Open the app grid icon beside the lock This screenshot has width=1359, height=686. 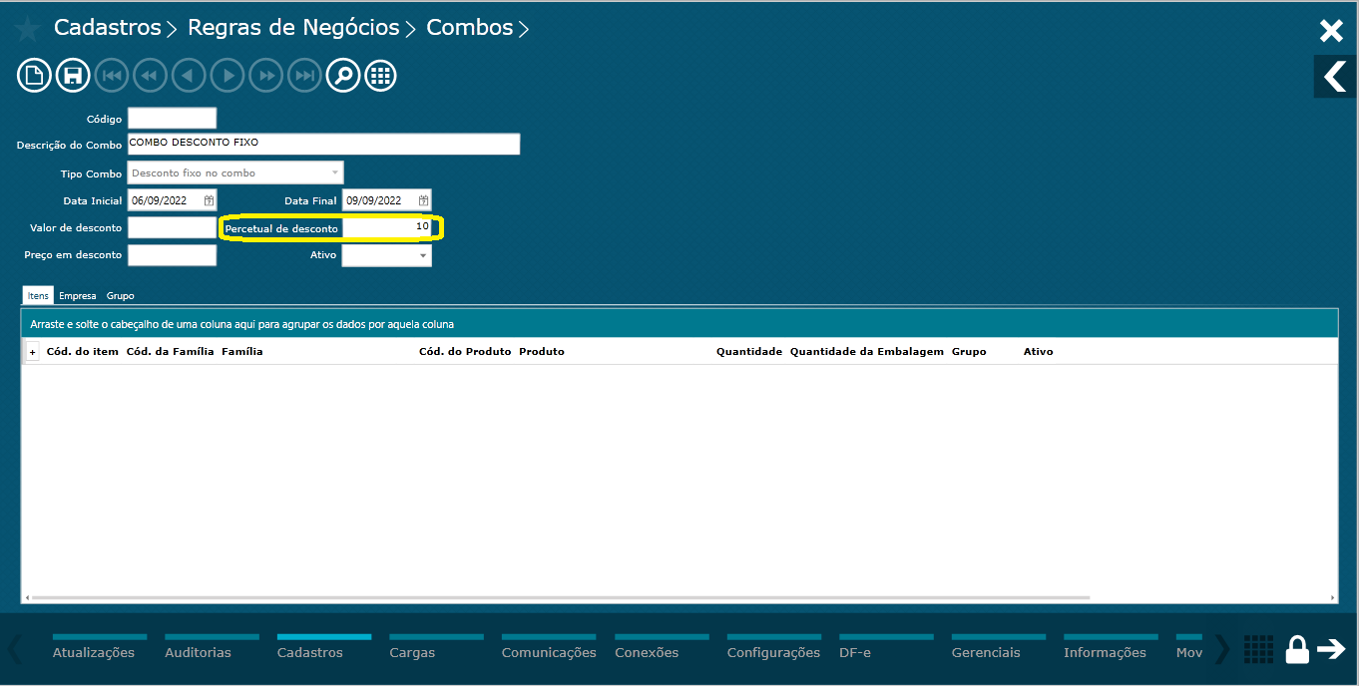point(1258,649)
